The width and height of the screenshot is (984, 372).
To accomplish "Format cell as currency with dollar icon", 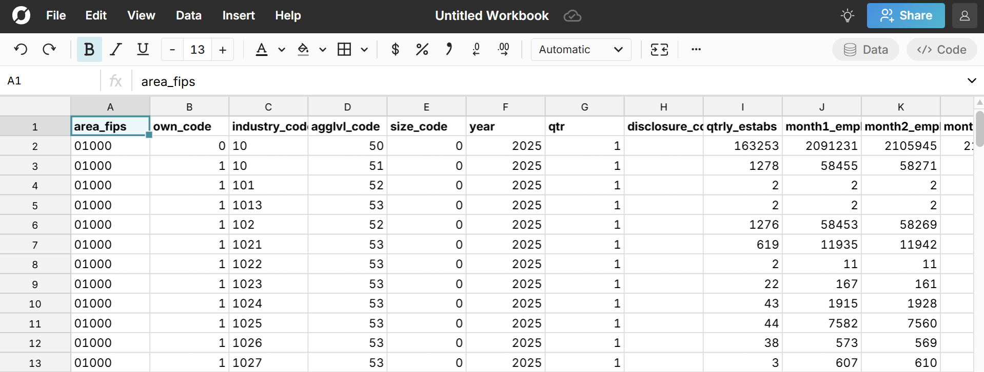I will pos(395,50).
